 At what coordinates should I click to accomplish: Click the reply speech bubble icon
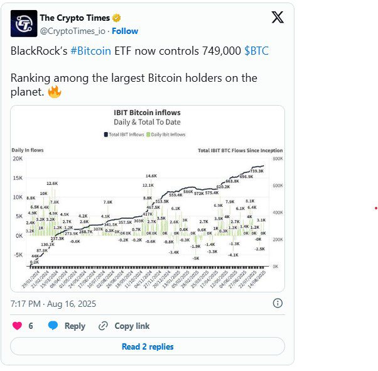(x=53, y=326)
